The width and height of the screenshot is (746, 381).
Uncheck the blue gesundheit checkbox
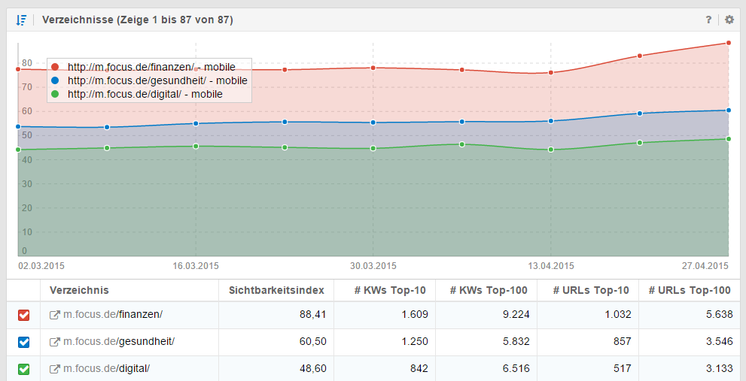tap(23, 342)
